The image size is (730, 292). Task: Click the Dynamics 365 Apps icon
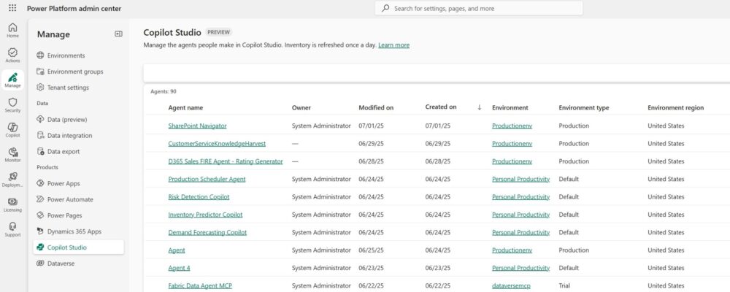(x=40, y=231)
